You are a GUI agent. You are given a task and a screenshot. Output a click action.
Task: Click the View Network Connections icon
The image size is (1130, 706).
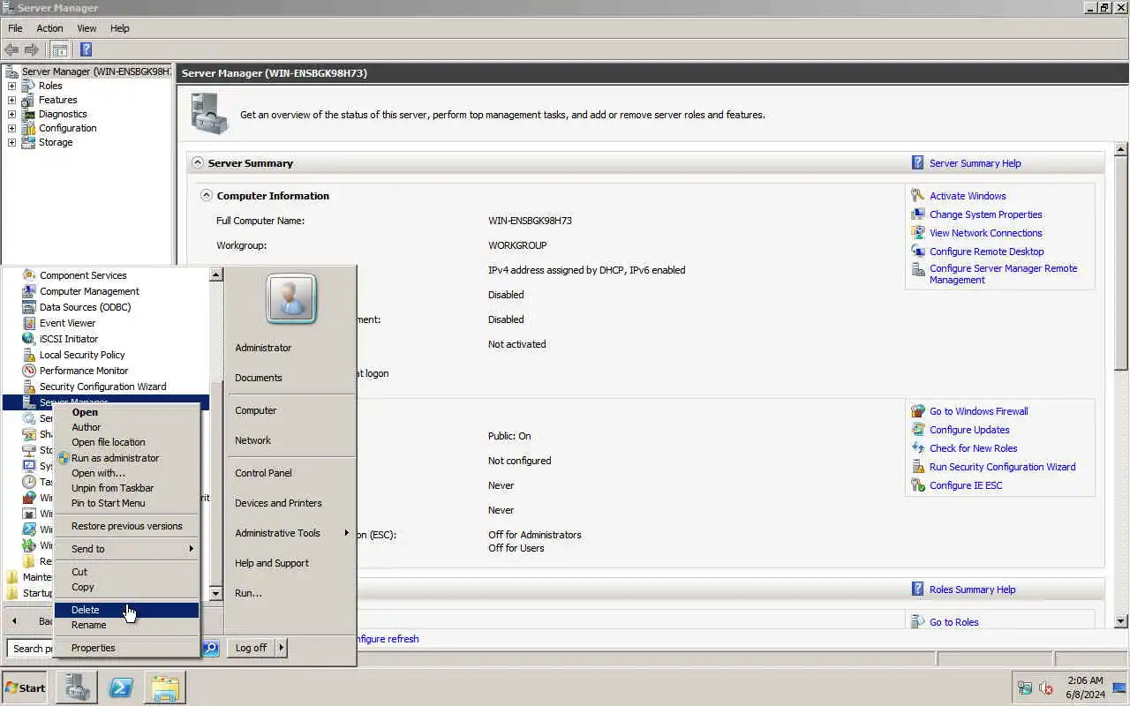918,233
